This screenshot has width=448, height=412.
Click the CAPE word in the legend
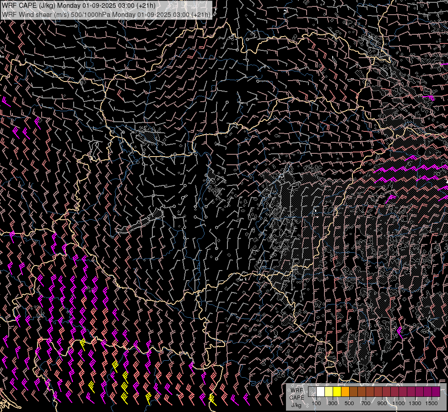[297, 397]
